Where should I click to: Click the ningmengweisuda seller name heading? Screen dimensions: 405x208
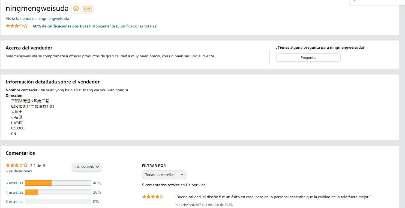[x=37, y=8]
